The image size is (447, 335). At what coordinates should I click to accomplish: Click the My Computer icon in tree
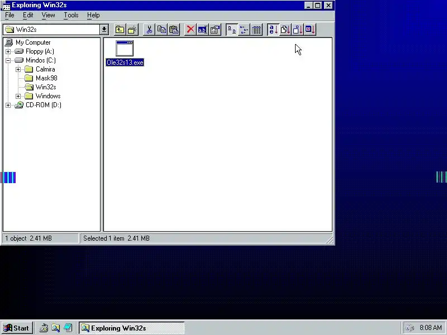[x=9, y=42]
